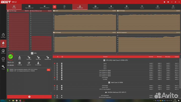Switch to the GeForce GTX 1070 Ti tab
The height and width of the screenshot is (102, 181).
click(44, 7)
